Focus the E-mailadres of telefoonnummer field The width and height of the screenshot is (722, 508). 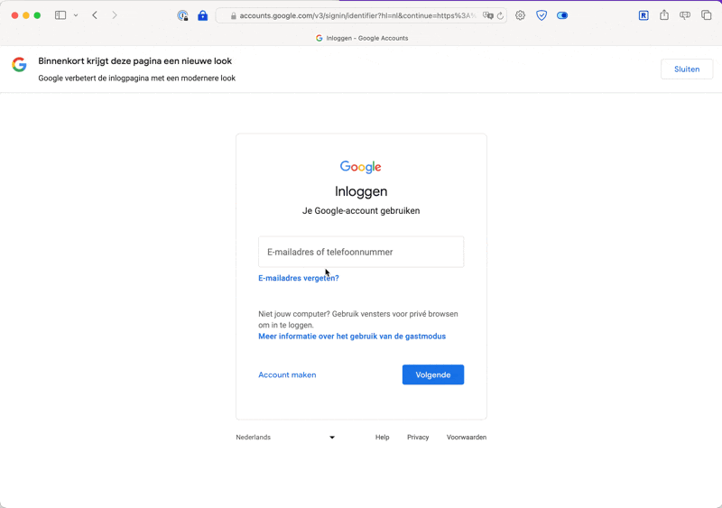(361, 253)
